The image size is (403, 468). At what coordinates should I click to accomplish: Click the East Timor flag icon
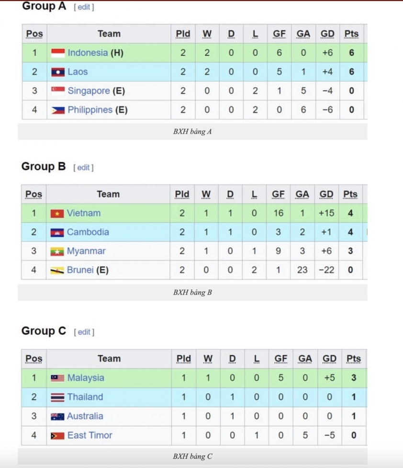(57, 436)
